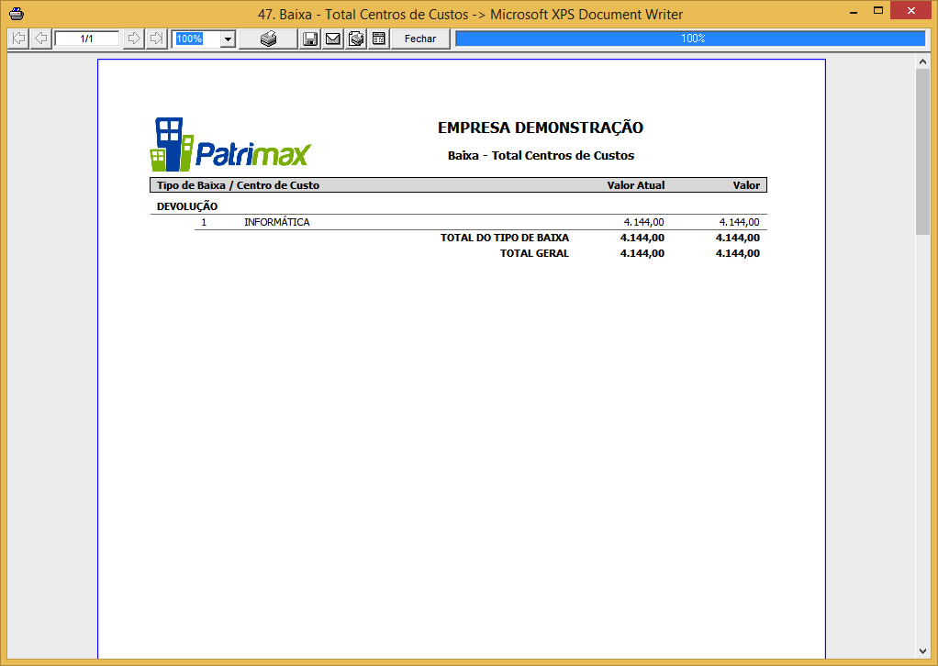Click the 'TOTAL DO TIPO DE BAIXA' label
The height and width of the screenshot is (666, 938).
(504, 238)
